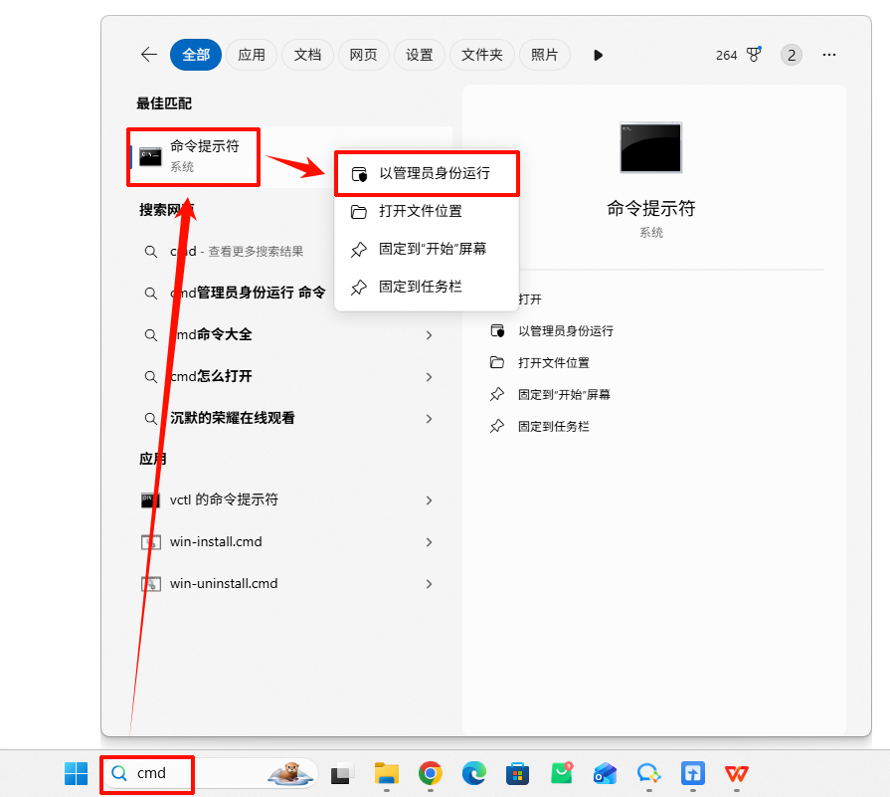This screenshot has width=890, height=797.
Task: Click the cmd search input field
Action: [149, 773]
